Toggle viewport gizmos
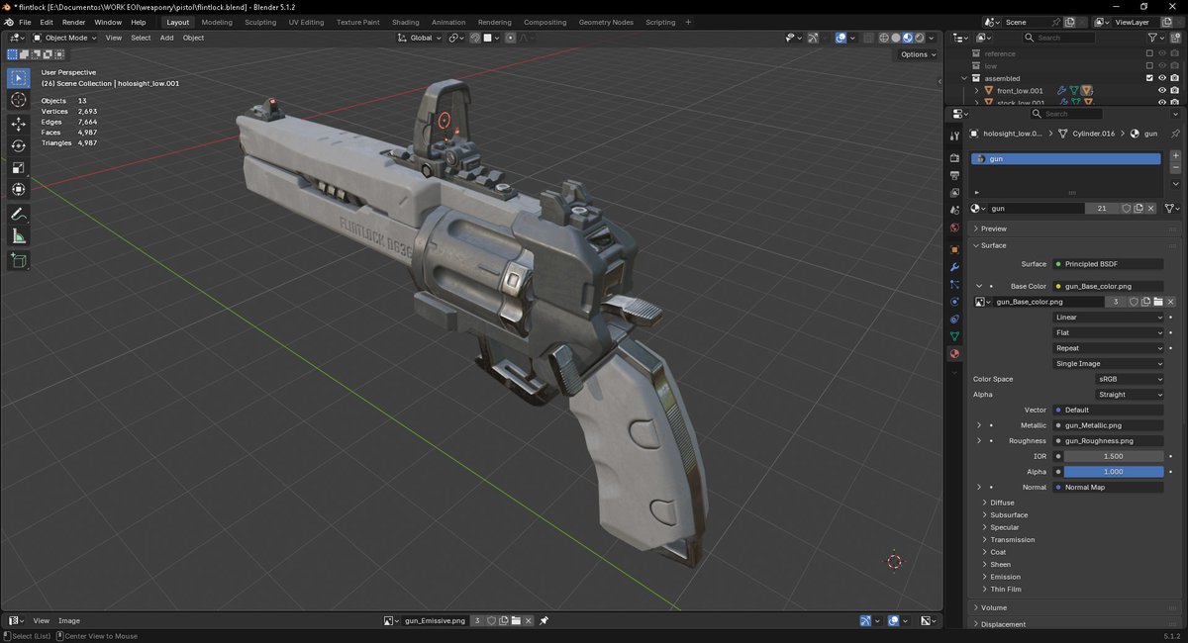The height and width of the screenshot is (643, 1188). (x=813, y=38)
